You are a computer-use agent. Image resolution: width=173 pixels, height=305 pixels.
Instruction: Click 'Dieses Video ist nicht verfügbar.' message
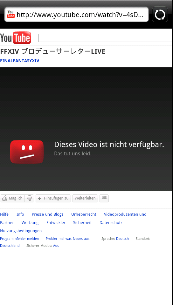click(109, 145)
